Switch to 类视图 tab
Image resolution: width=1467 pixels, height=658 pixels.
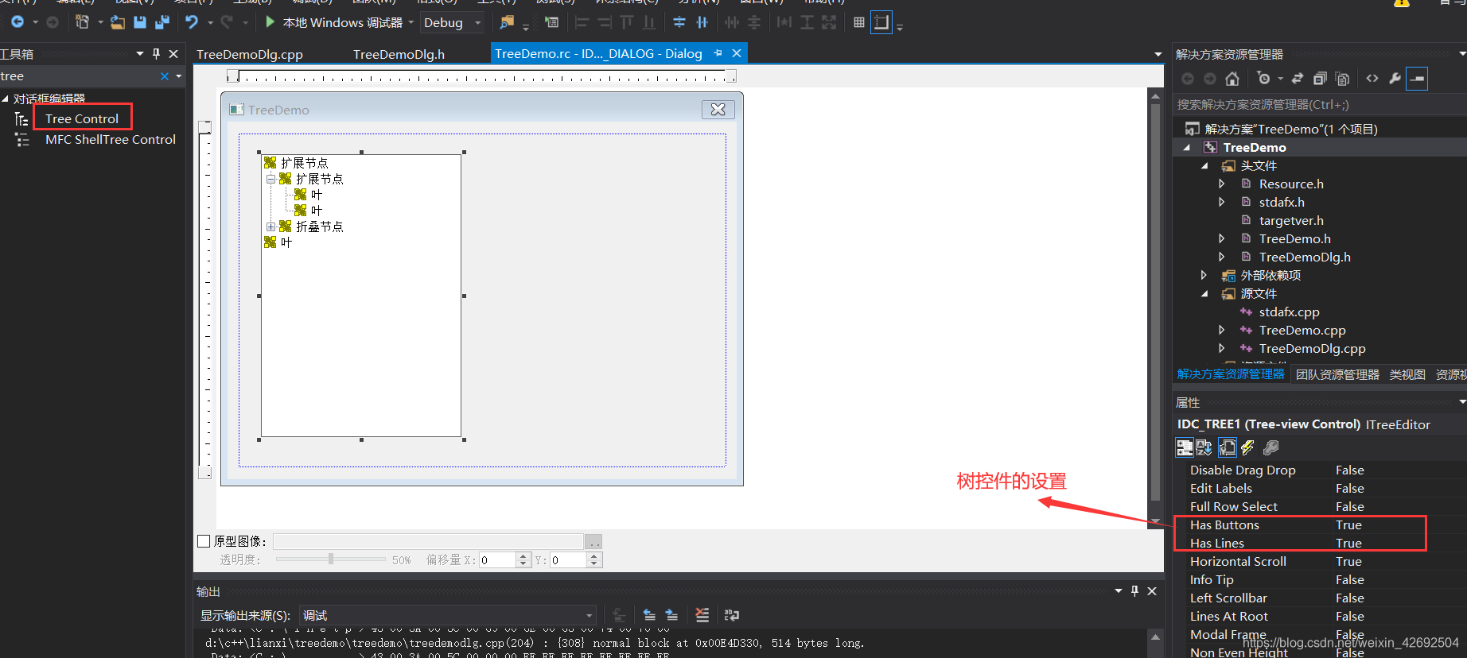coord(1407,374)
